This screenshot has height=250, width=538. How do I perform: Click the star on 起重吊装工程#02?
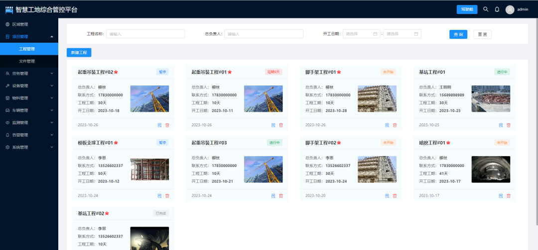[x=116, y=72]
